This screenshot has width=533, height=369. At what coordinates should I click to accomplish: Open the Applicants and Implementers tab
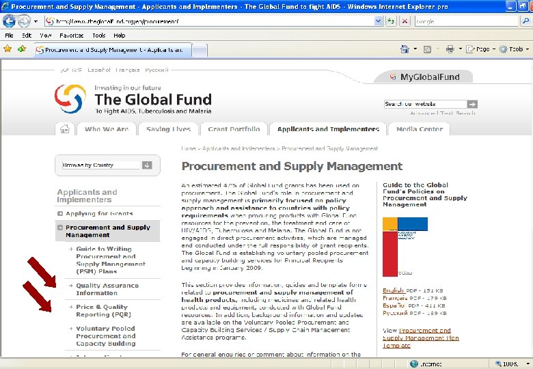(328, 129)
